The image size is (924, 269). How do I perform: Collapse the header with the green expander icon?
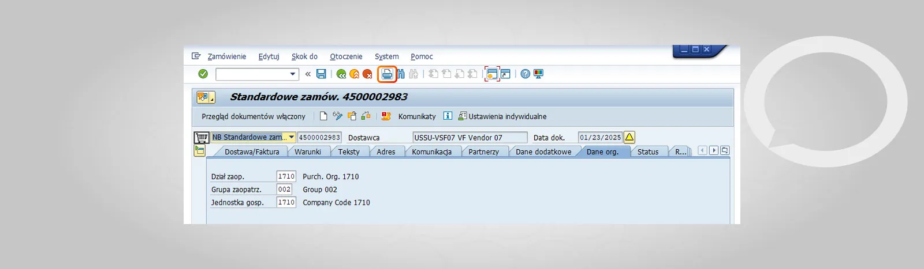coord(200,151)
